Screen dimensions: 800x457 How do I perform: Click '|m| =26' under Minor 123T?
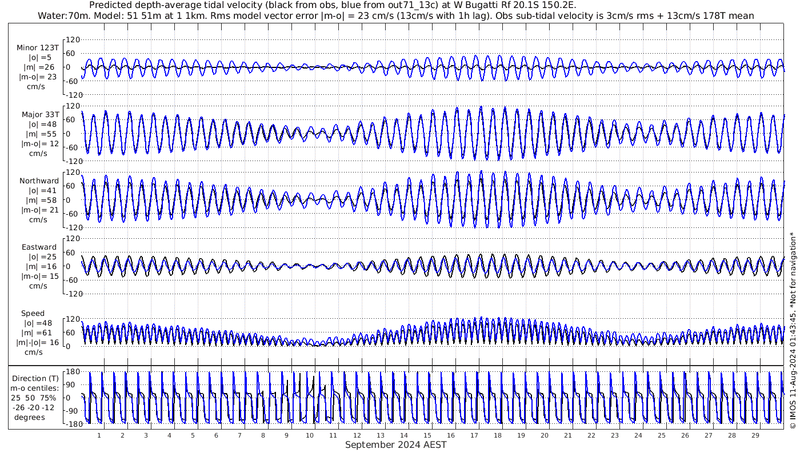tap(41, 67)
